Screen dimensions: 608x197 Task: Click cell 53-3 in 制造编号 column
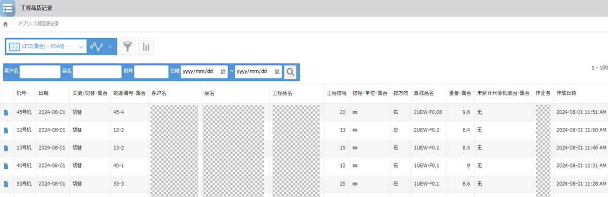point(119,184)
